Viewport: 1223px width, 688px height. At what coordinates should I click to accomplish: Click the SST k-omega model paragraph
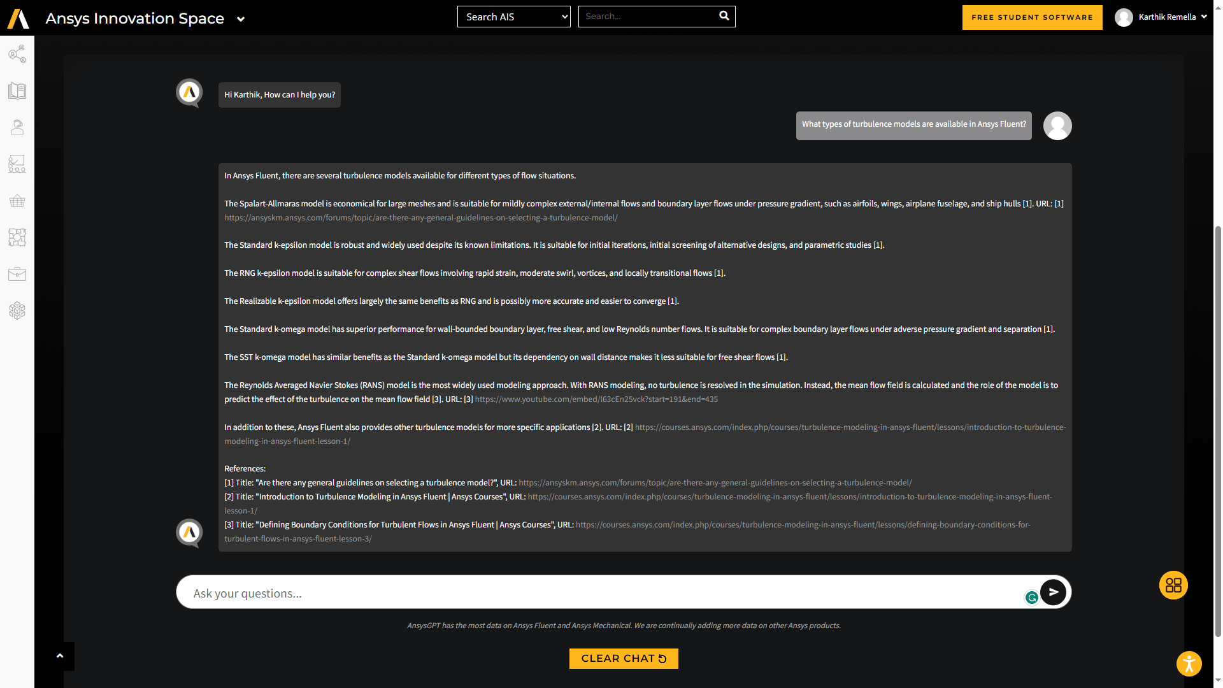(x=506, y=357)
